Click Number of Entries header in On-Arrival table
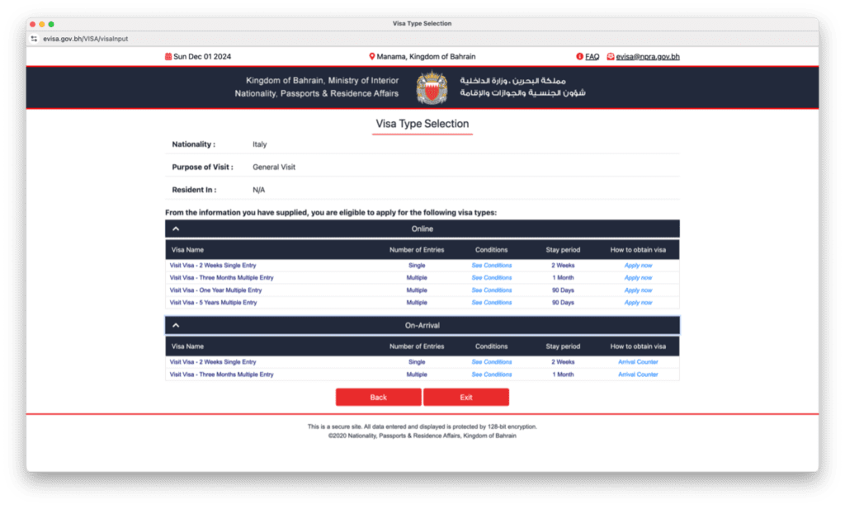The height and width of the screenshot is (509, 845). [417, 346]
